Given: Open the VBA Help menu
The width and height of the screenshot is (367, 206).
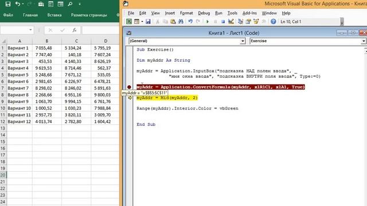Looking at the screenshot, I should [x=286, y=13].
